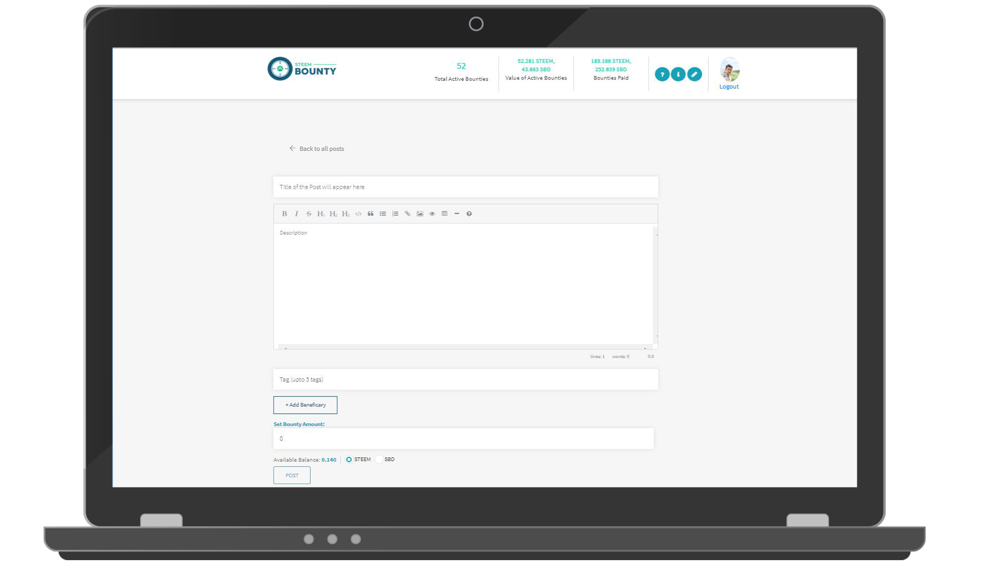1008x567 pixels.
Task: Apply strikethrough formatting
Action: point(309,214)
